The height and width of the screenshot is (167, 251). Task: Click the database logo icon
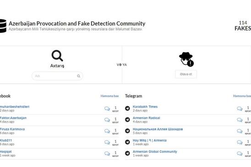tap(3, 26)
